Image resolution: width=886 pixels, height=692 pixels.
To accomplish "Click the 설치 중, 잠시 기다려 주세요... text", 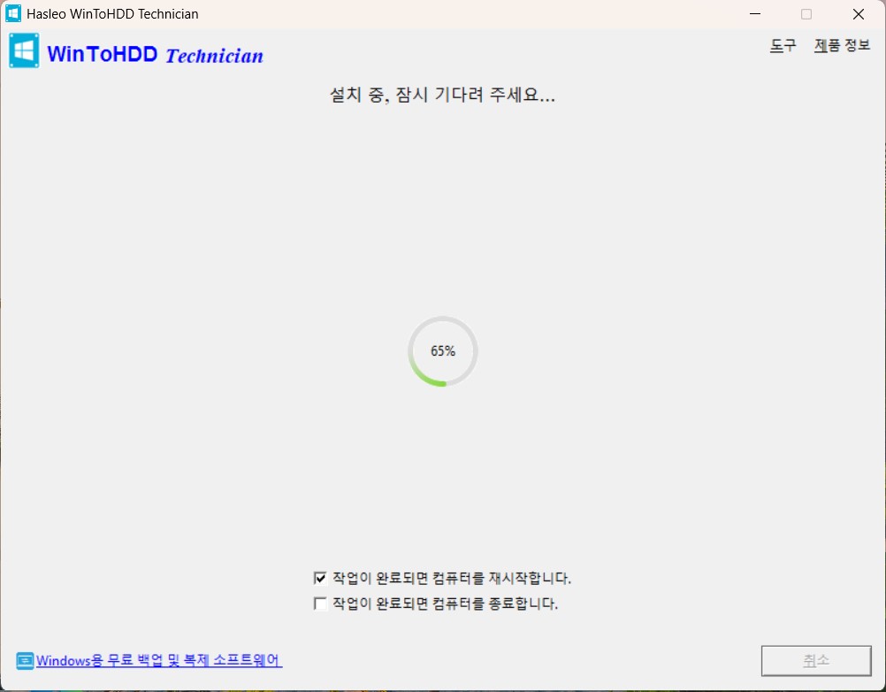I will (x=442, y=95).
